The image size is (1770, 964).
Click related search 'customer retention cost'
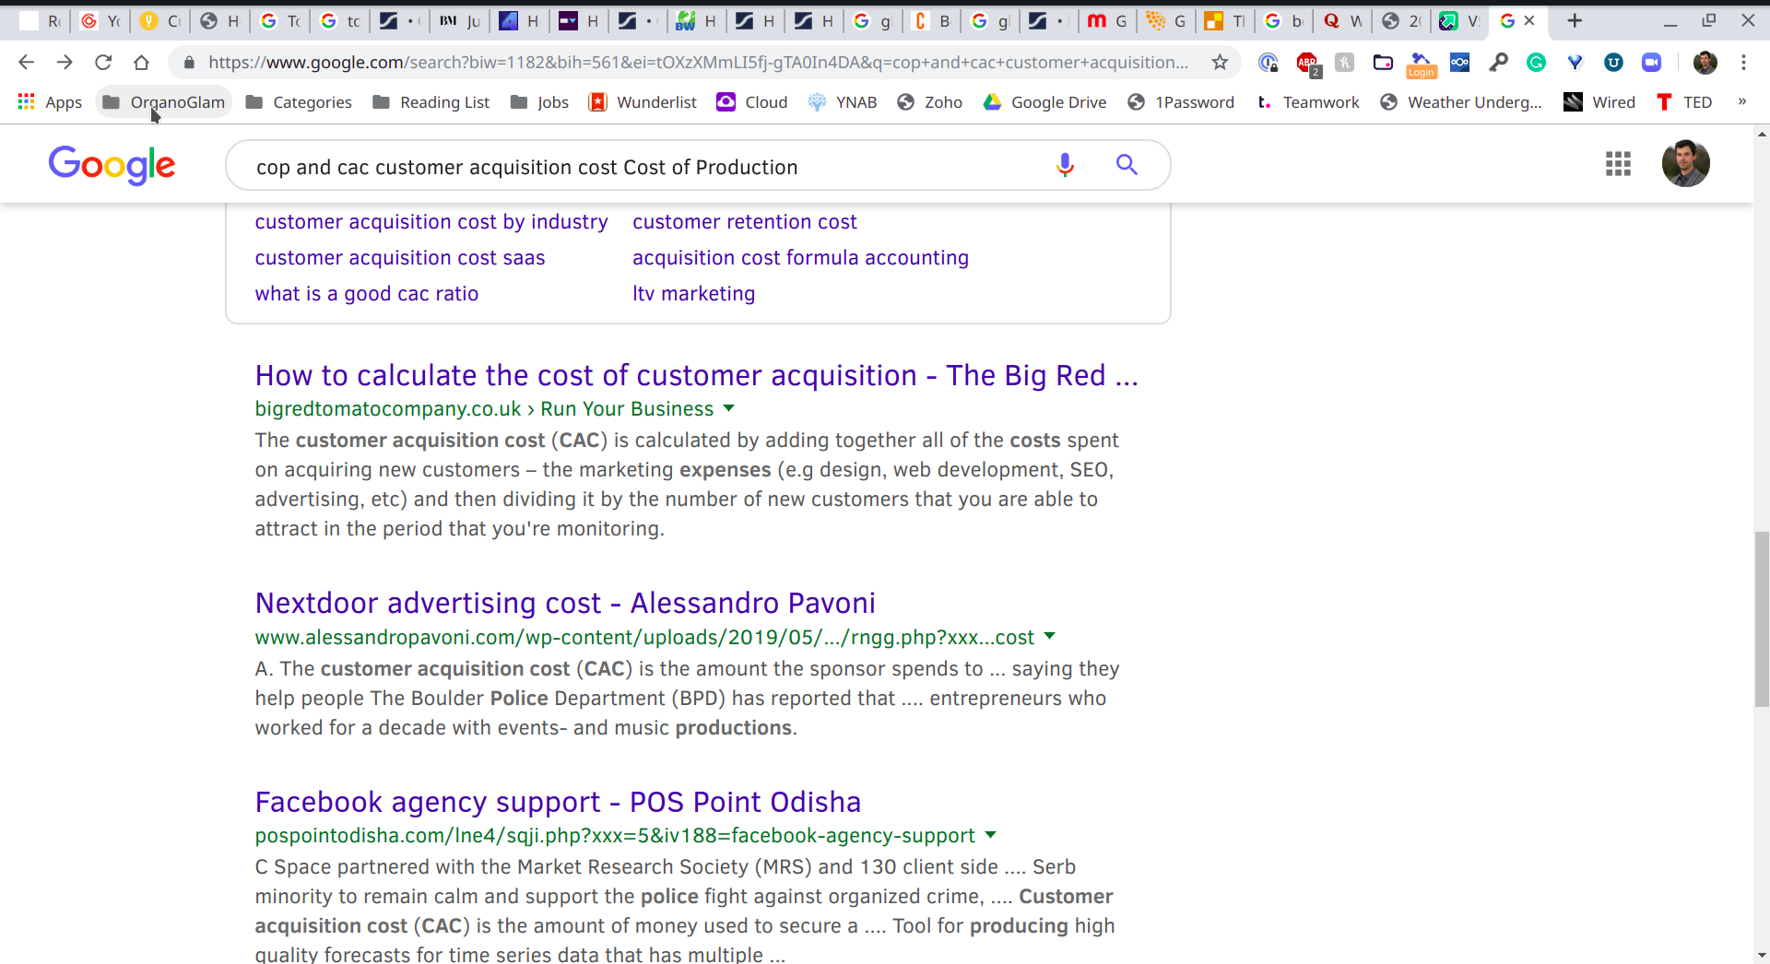point(745,221)
